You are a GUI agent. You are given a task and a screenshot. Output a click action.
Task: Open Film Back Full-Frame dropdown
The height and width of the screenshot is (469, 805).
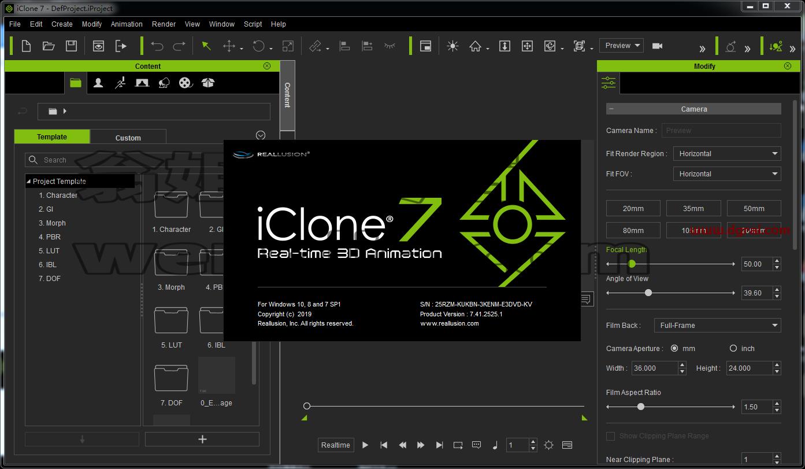coord(717,325)
